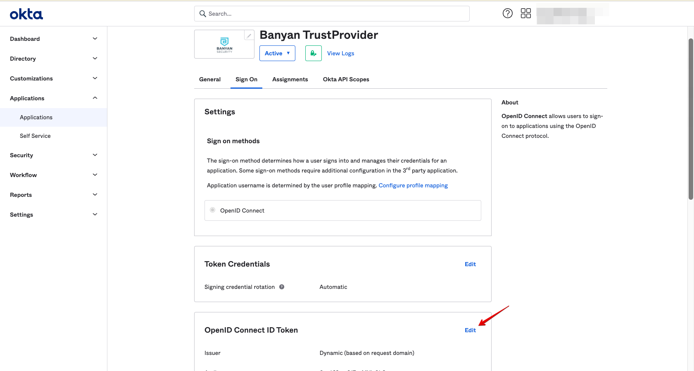Click the pencil icon on app logo
This screenshot has width=694, height=371.
(x=249, y=36)
